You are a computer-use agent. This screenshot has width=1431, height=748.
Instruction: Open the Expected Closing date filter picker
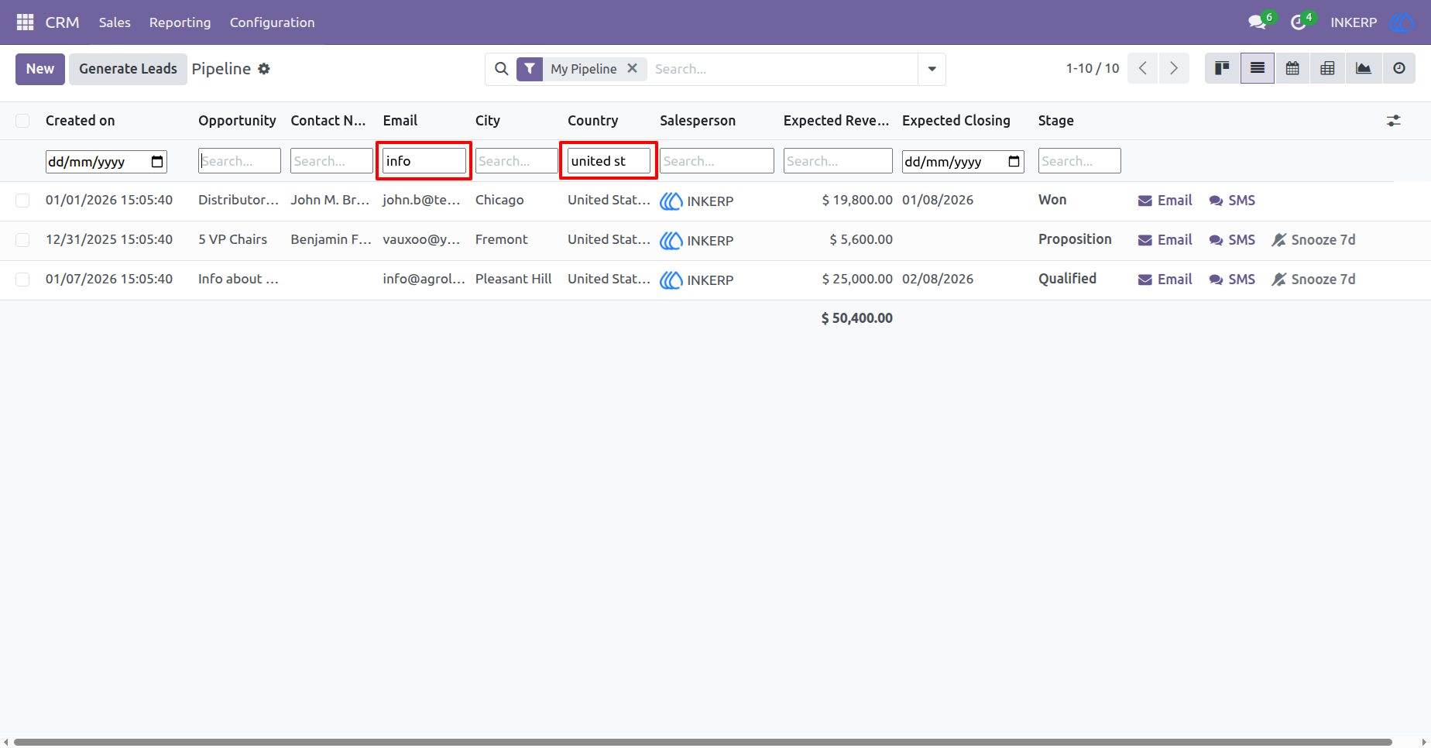point(1014,161)
